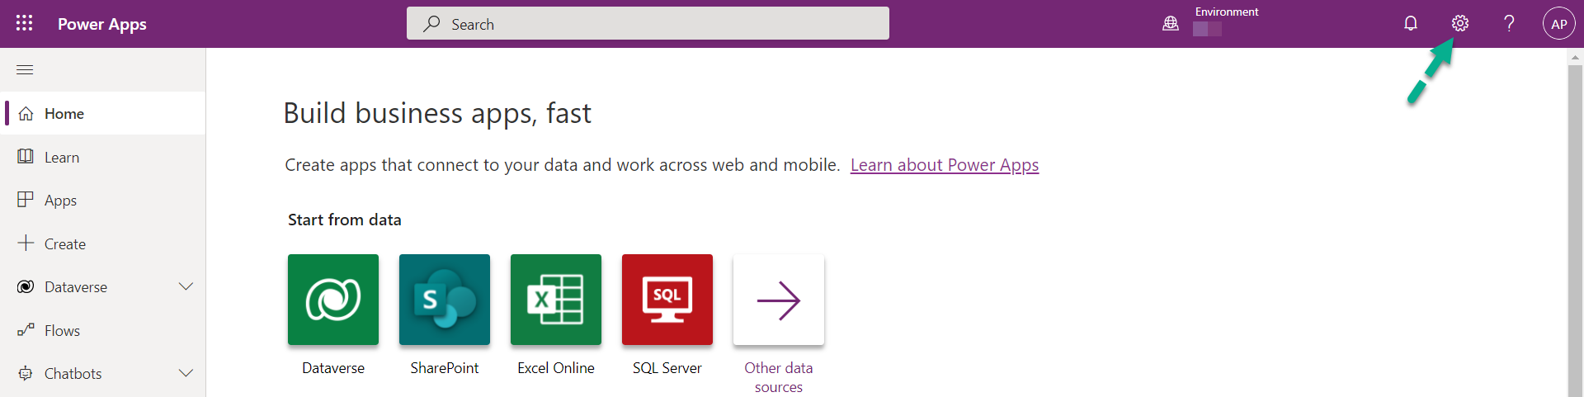Start from the Dataverse data tile
Viewport: 1584px width, 397px height.
click(333, 300)
